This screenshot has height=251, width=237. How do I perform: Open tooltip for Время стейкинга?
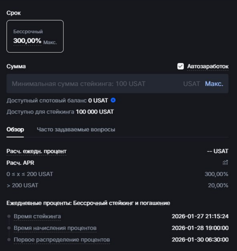[x=37, y=216]
